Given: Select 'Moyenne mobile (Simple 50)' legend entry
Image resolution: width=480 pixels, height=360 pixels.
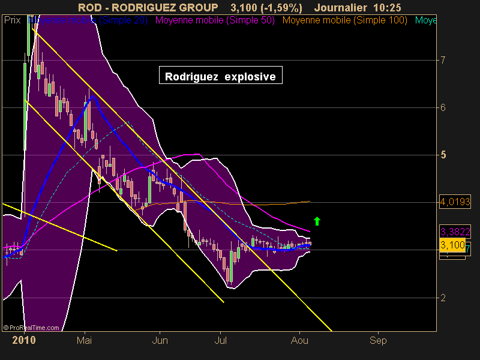Looking at the screenshot, I should click(215, 20).
